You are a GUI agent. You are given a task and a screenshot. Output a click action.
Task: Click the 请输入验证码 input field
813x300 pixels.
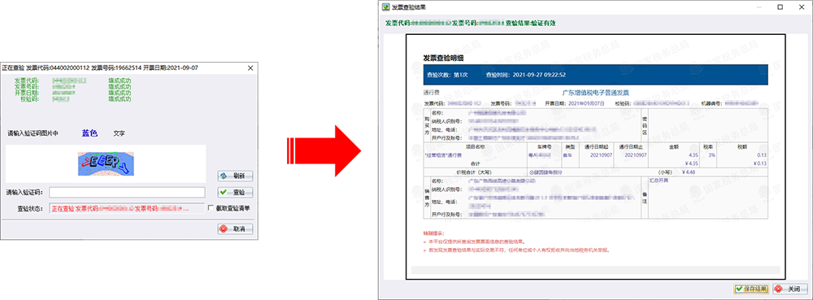[x=127, y=192]
